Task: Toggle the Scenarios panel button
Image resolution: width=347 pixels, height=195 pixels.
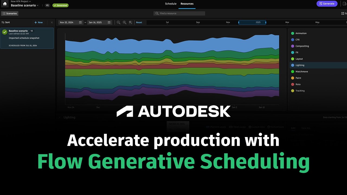Action: pyautogui.click(x=10, y=14)
